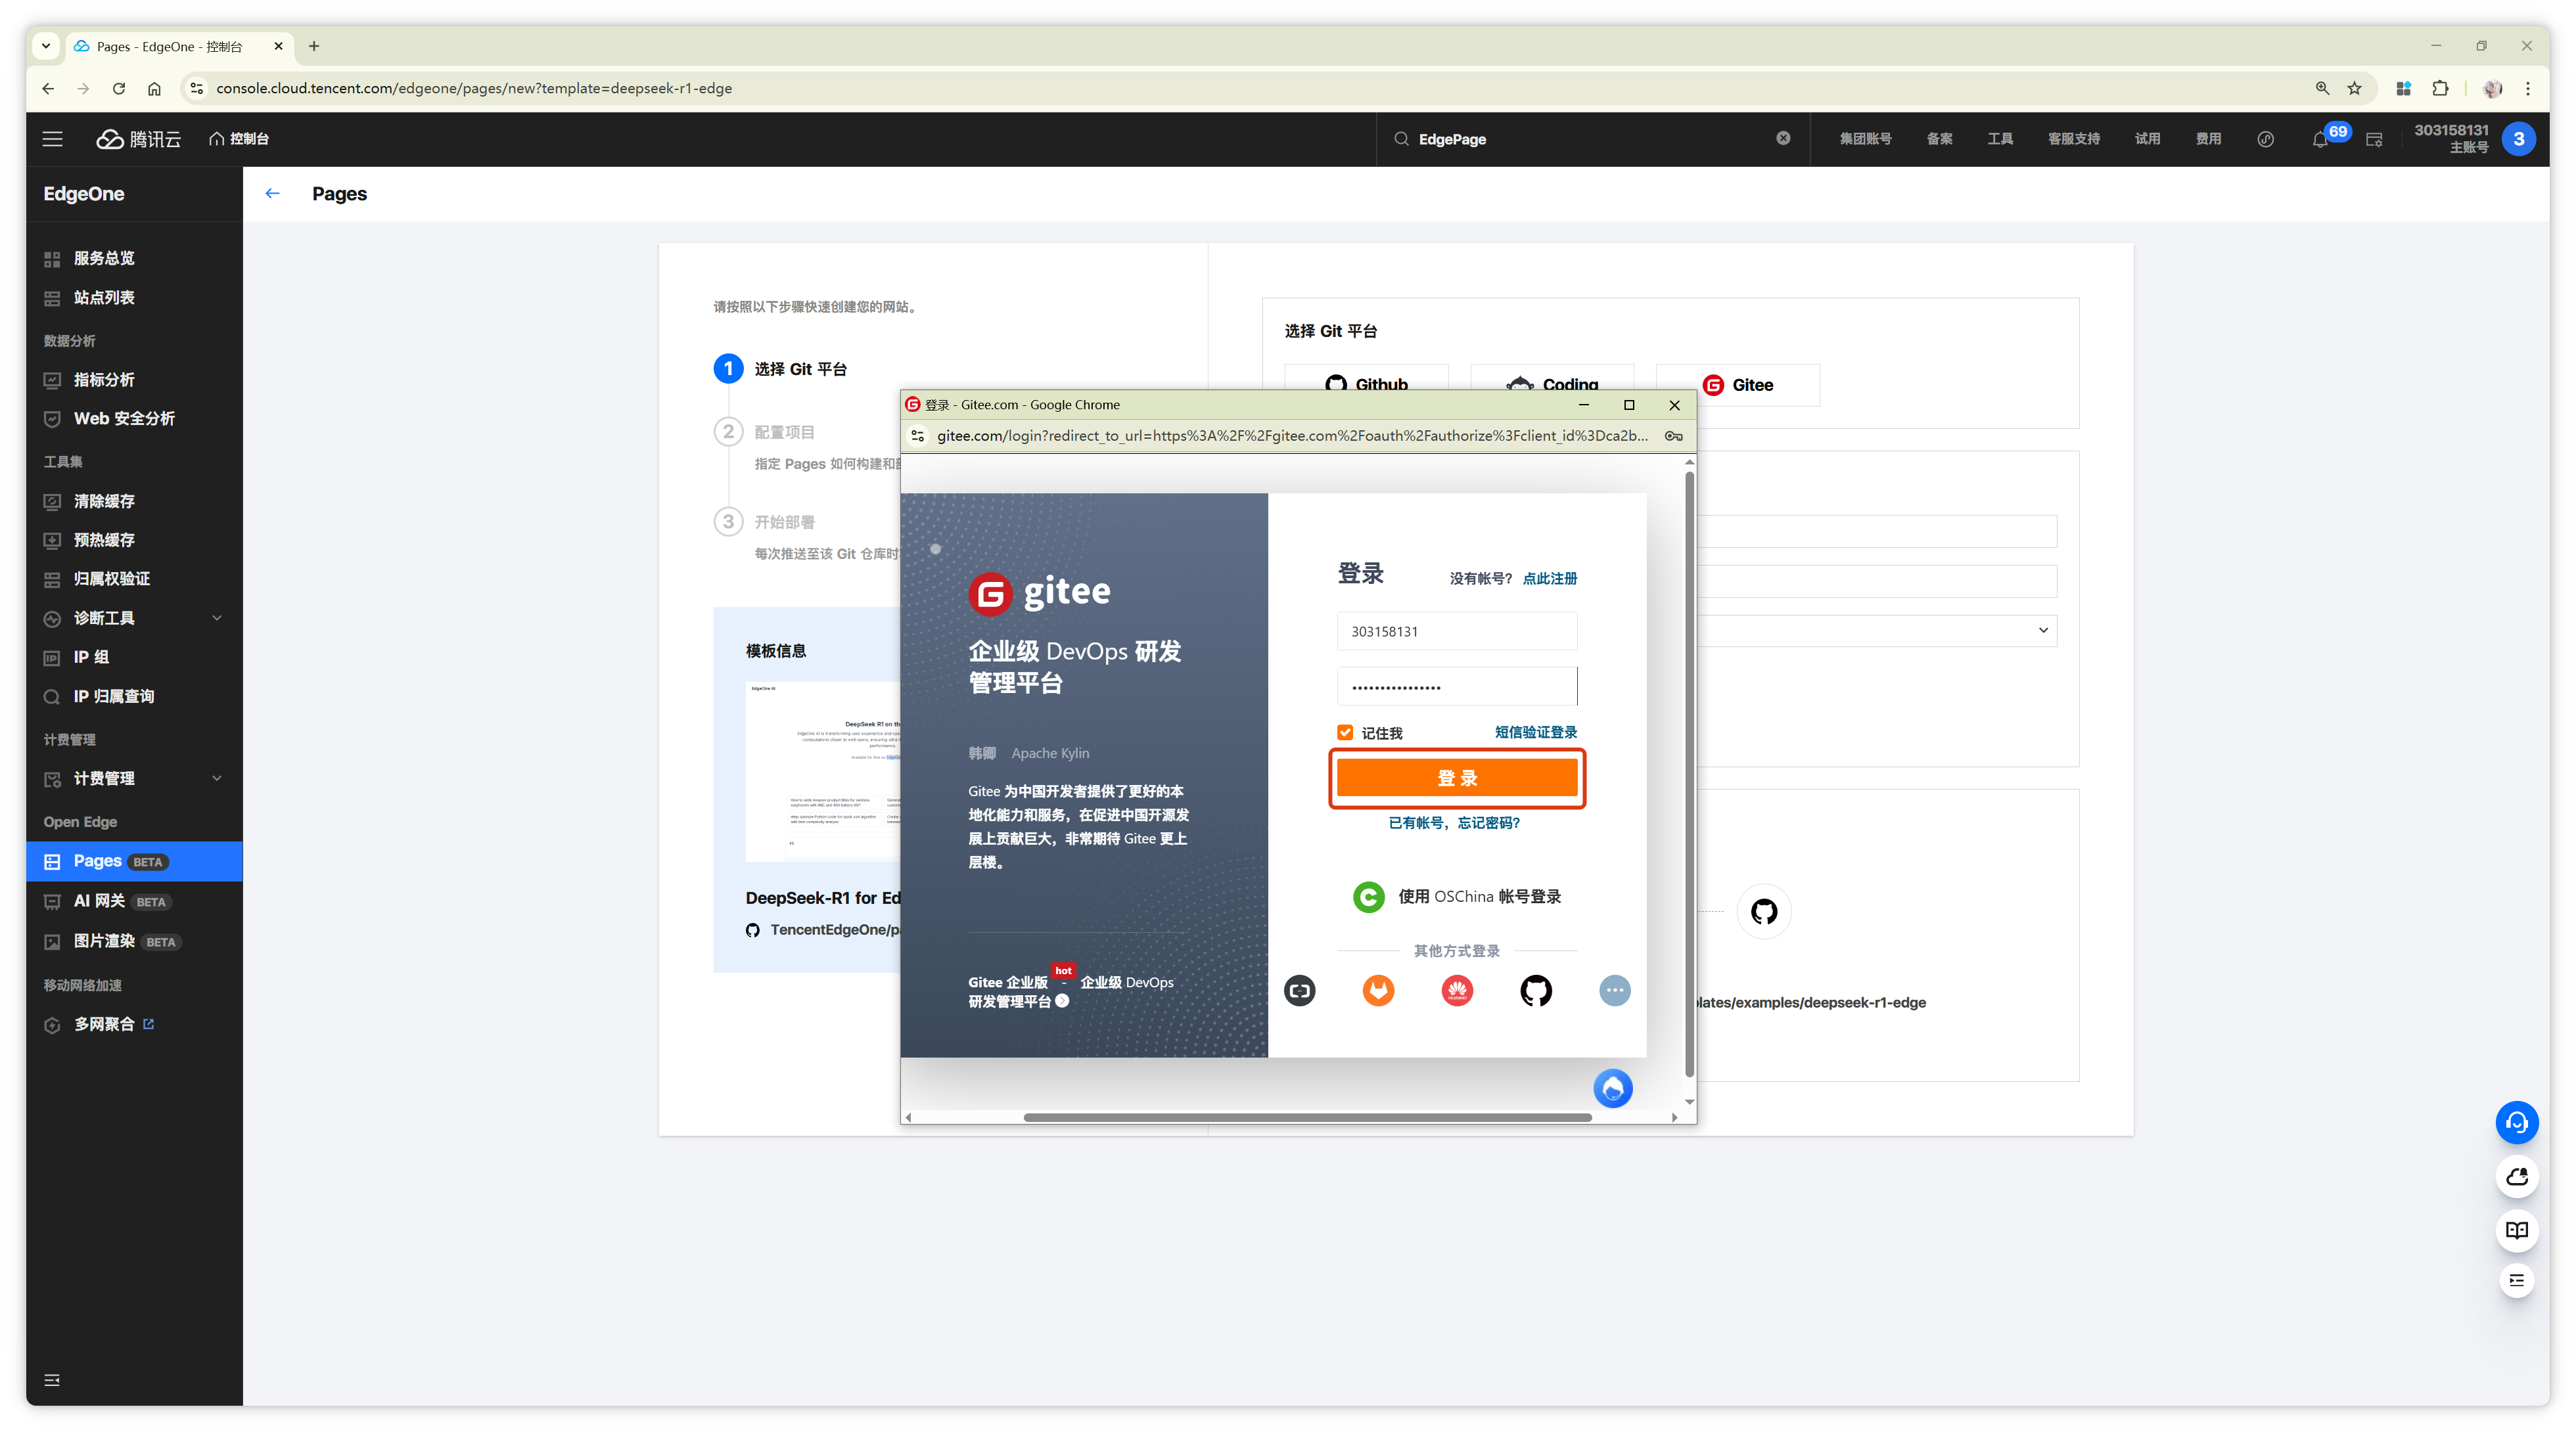Click the OSChina account login icon
The width and height of the screenshot is (2576, 1432).
click(1368, 897)
